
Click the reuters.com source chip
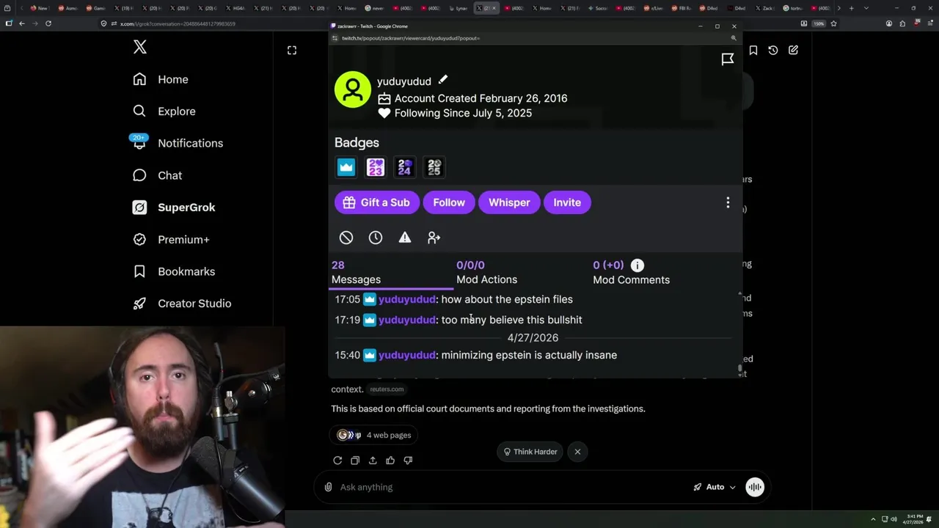(387, 389)
